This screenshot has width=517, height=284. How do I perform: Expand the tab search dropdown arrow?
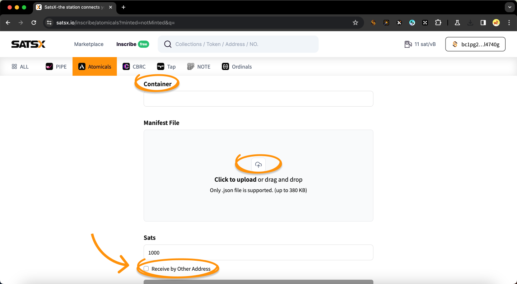point(509,7)
